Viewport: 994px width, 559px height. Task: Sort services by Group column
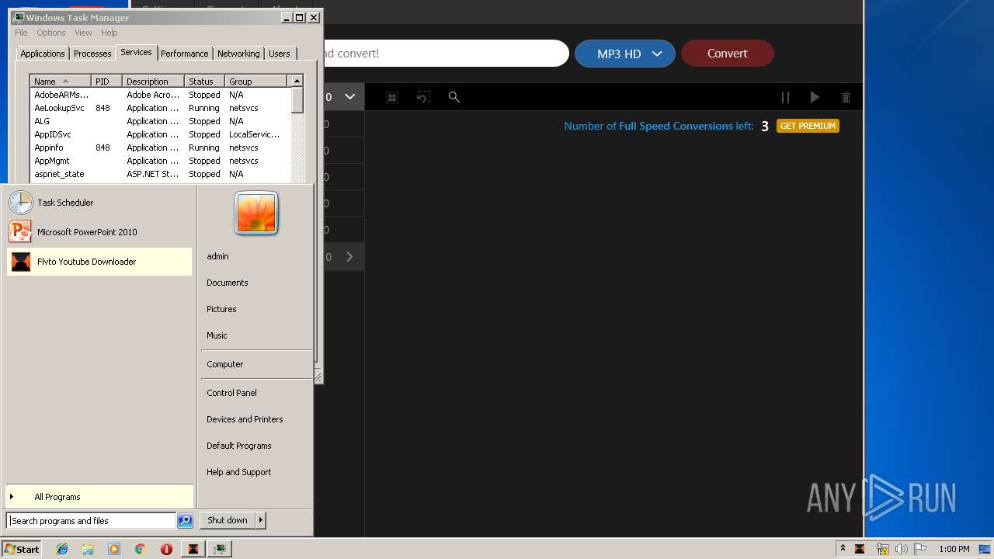point(255,81)
